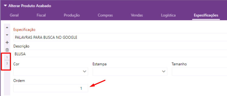Open the Geral tab
The height and width of the screenshot is (96, 227).
point(14,15)
